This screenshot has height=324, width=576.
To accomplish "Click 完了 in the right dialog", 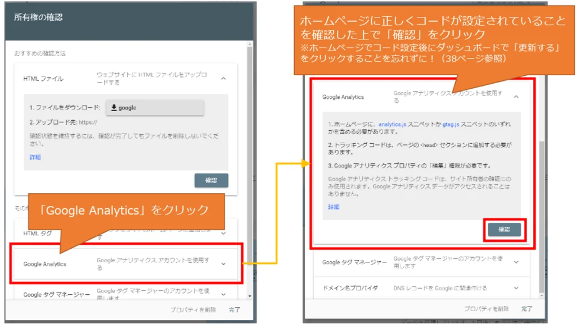I will 527,309.
